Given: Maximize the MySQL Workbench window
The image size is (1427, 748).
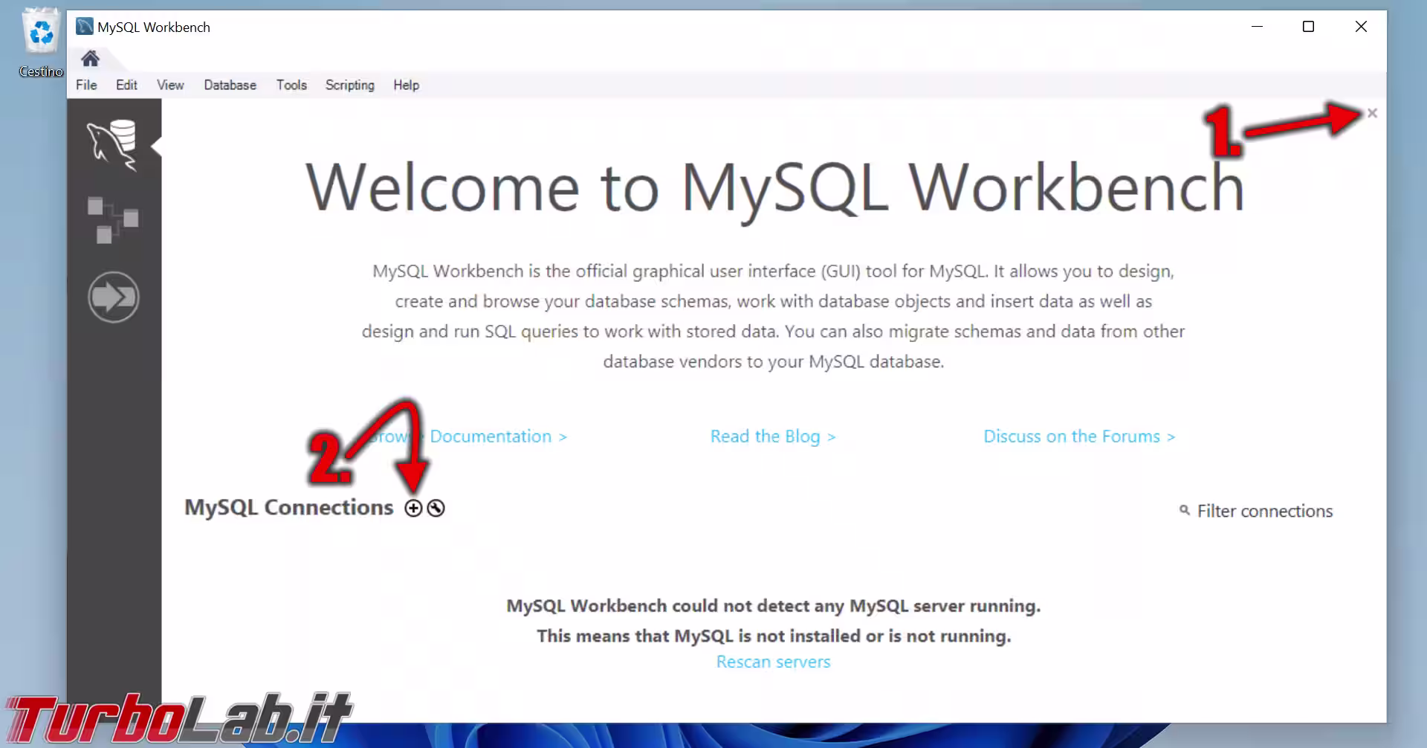Looking at the screenshot, I should pos(1308,27).
